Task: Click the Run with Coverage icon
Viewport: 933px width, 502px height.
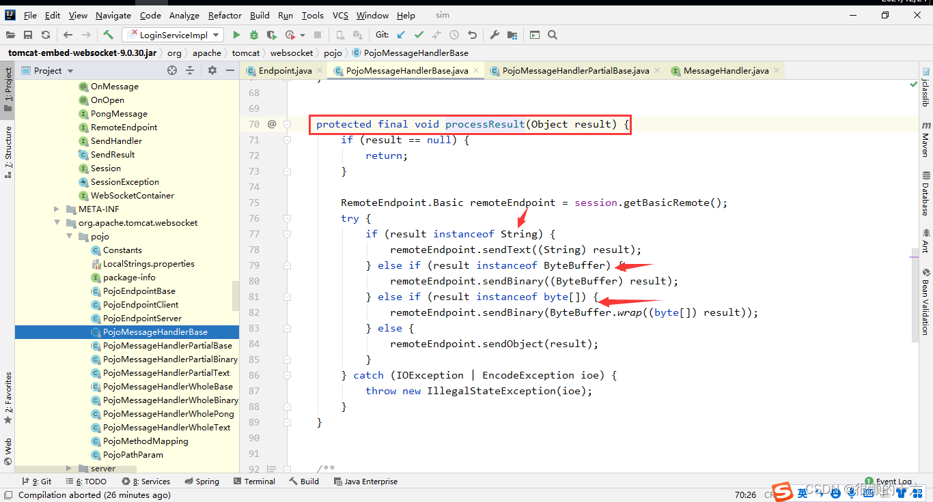Action: point(272,35)
